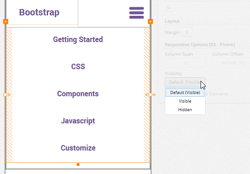This screenshot has width=250, height=174.
Task: Click the Margin label
Action: click(x=172, y=33)
